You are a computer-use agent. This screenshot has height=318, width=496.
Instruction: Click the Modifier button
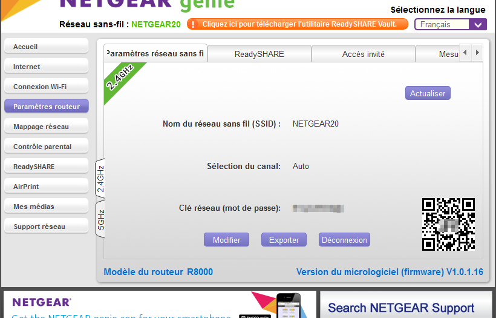(x=226, y=240)
